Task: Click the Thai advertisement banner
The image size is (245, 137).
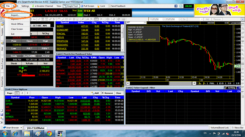Action: [219, 10]
